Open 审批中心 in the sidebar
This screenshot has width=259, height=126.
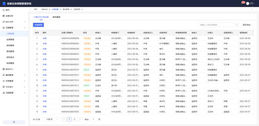[9, 69]
